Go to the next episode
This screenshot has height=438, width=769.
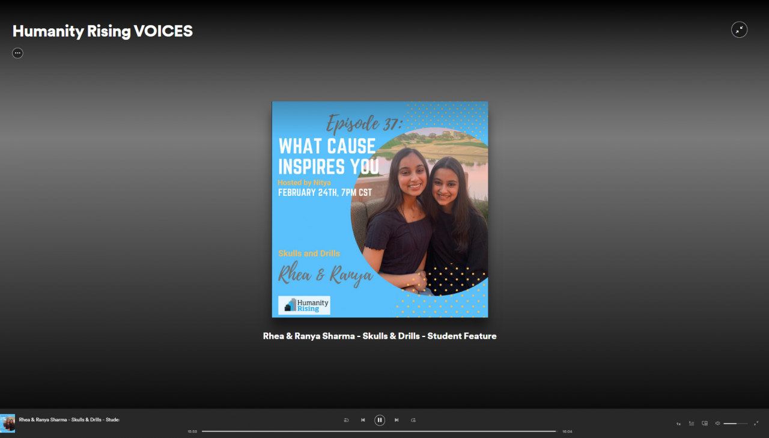pos(397,420)
